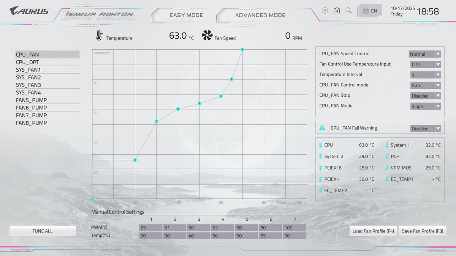Click the AORUS logo
456x256 pixels.
(29, 11)
